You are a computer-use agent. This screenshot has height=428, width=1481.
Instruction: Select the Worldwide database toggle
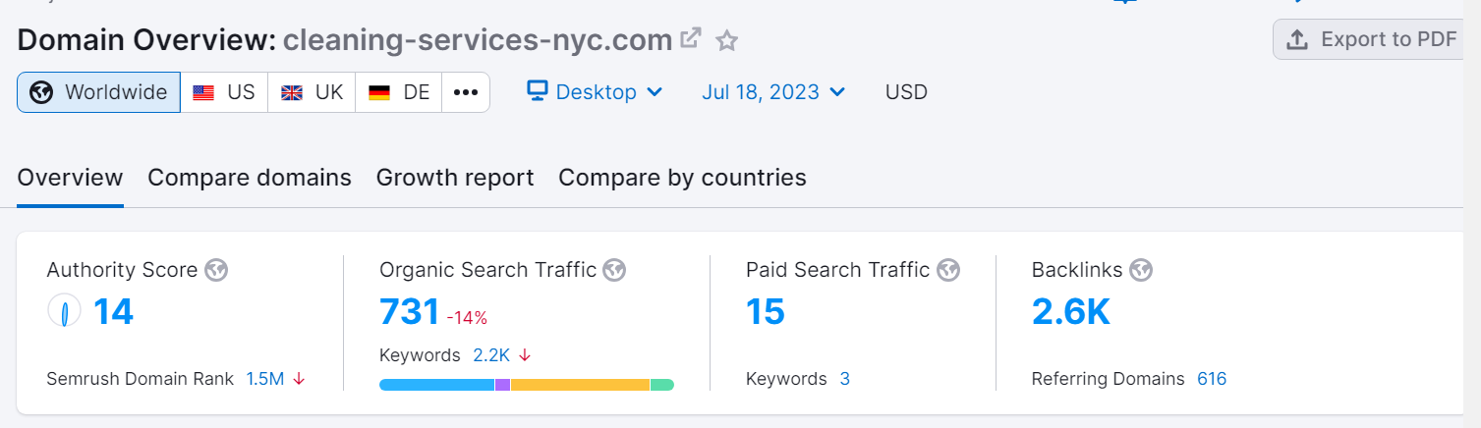[98, 92]
